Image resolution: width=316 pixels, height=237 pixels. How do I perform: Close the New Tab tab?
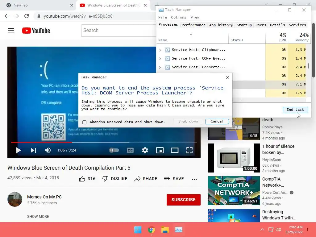point(72,5)
